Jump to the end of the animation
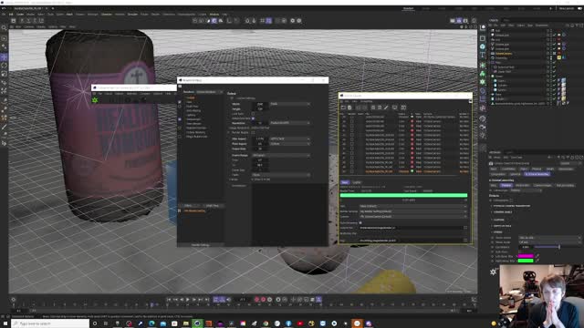This screenshot has width=584, height=328. coord(207,300)
